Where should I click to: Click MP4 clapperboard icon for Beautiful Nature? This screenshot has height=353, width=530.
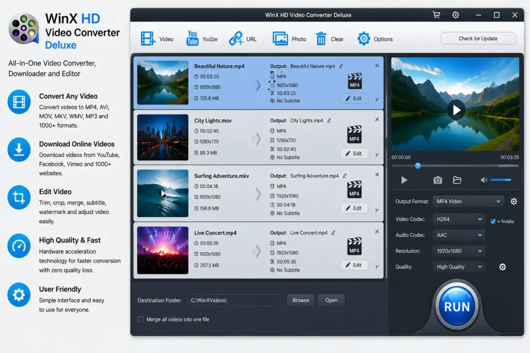tap(355, 81)
